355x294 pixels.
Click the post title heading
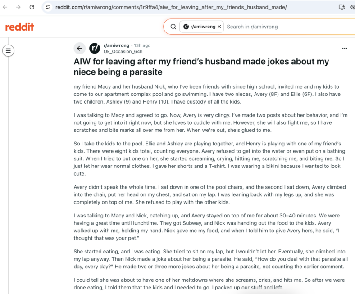(201, 67)
